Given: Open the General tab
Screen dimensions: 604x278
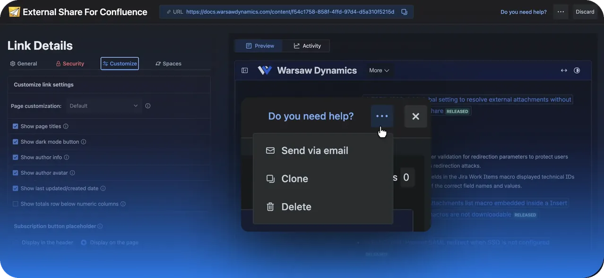Looking at the screenshot, I should point(24,63).
